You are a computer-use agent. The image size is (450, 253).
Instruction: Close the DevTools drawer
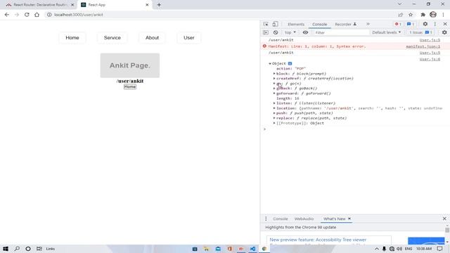444,219
